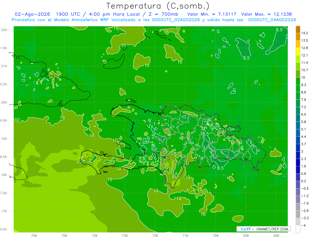
Task: Pick the white swatch below -4
Action: point(298,229)
